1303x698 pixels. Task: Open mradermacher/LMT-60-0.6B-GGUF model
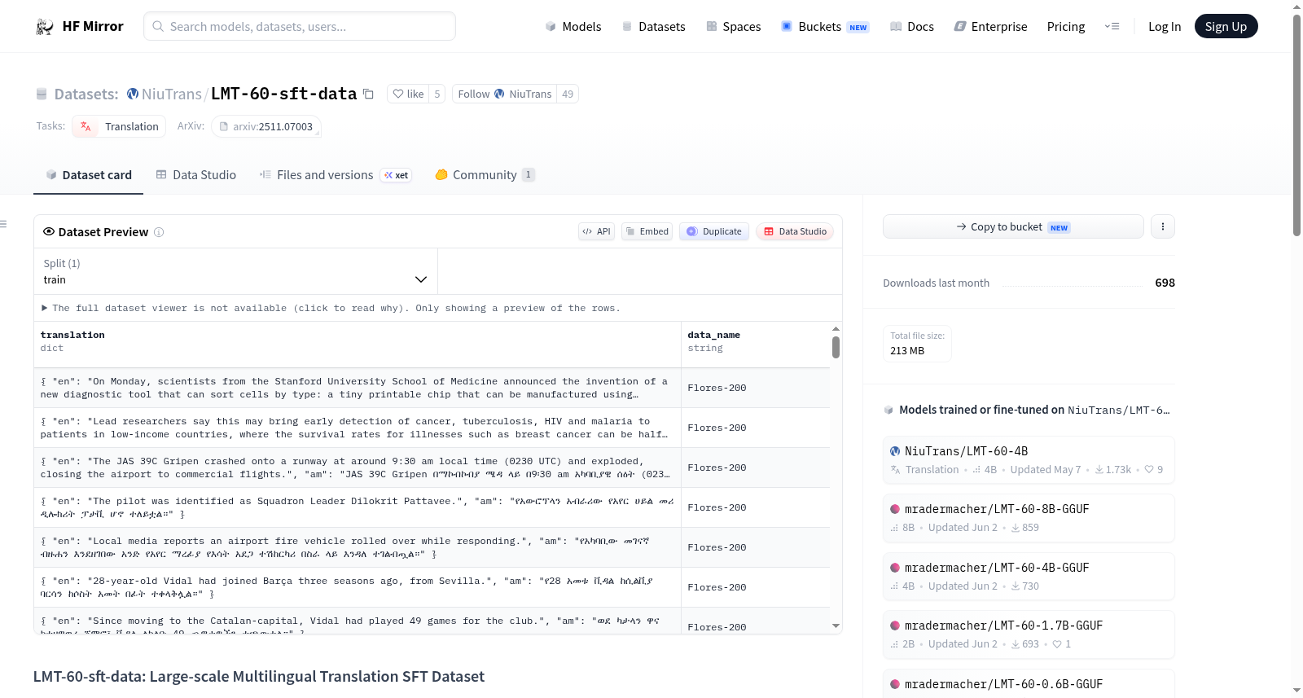[x=1029, y=684]
